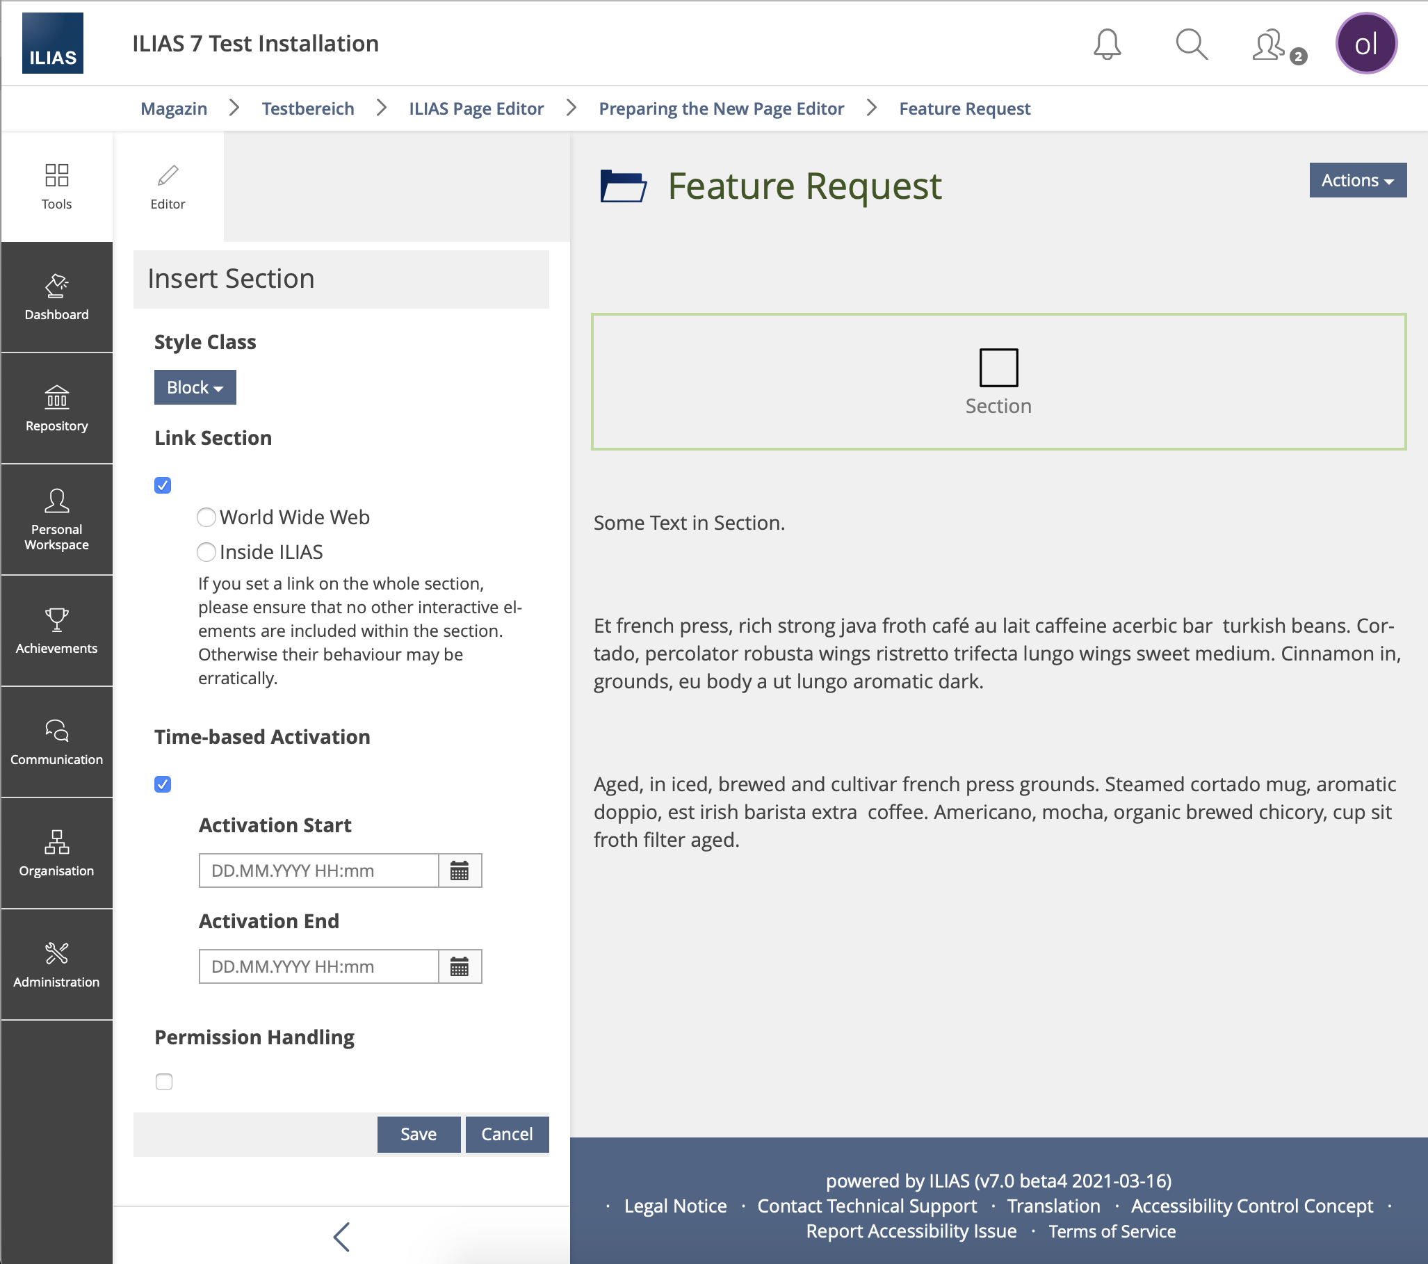The width and height of the screenshot is (1428, 1264).
Task: Open the Actions dropdown menu
Action: (1357, 180)
